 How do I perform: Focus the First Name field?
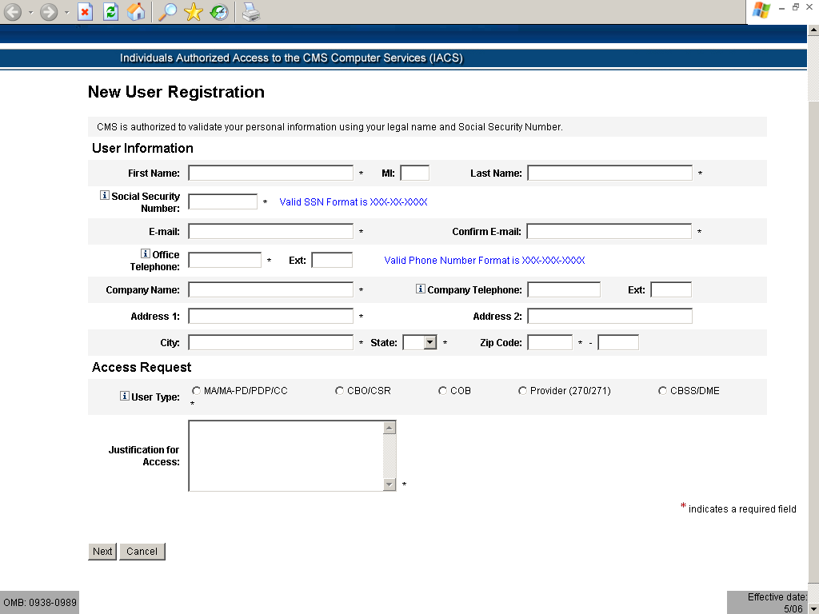pos(270,173)
